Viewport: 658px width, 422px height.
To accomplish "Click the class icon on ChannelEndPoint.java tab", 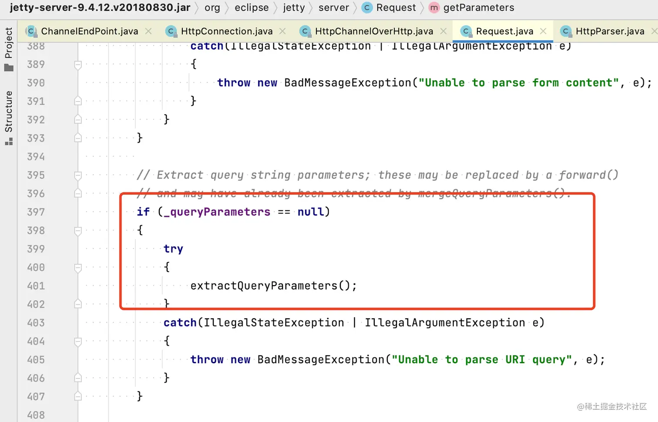I will tap(31, 31).
